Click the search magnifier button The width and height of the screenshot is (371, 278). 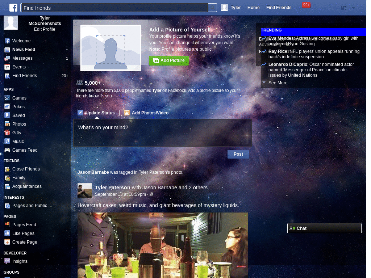pyautogui.click(x=212, y=8)
